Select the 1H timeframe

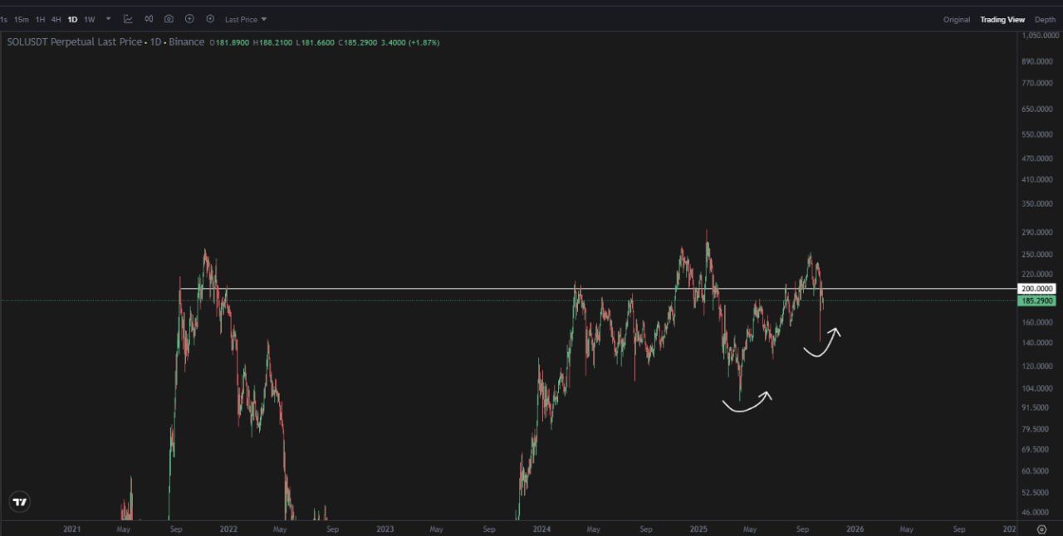(x=40, y=19)
